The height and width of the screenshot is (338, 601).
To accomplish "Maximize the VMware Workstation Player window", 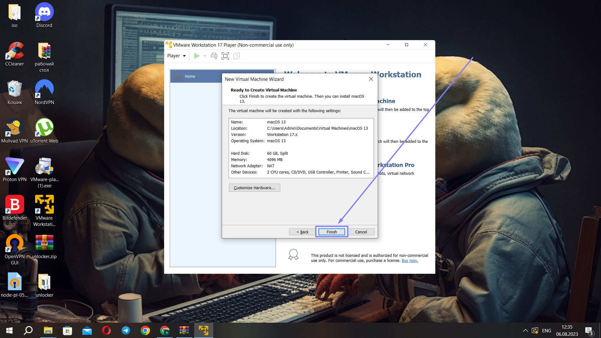I will [407, 45].
